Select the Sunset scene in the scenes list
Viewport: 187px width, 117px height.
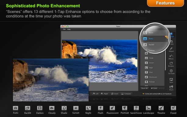153,63
